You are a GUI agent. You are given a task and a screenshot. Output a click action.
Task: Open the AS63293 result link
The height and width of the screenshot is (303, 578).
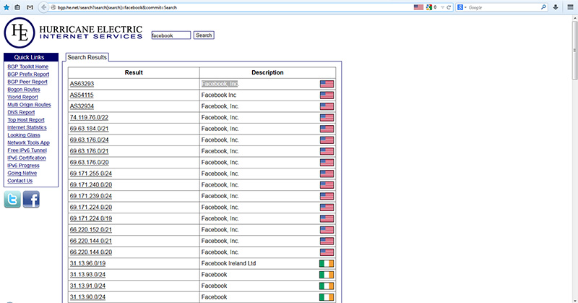[x=82, y=84]
